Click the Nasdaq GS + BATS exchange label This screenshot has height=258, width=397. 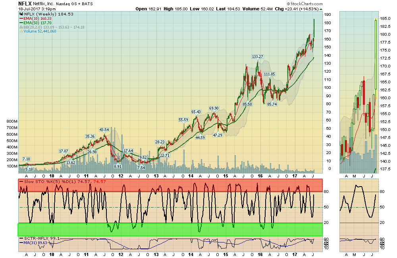coord(75,4)
